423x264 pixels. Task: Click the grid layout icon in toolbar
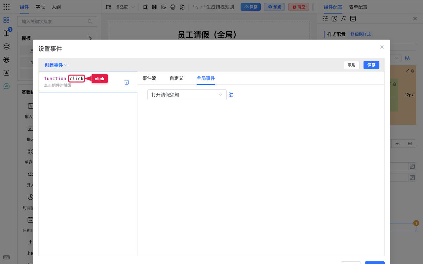point(154,7)
